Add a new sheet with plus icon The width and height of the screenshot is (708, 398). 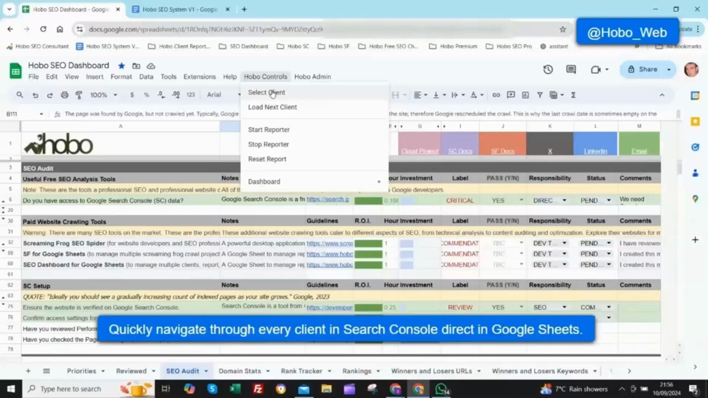28,371
